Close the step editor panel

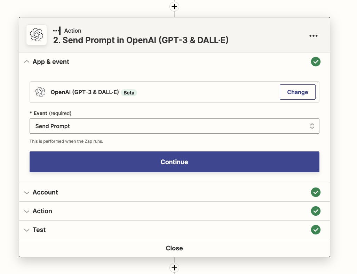[x=174, y=248]
